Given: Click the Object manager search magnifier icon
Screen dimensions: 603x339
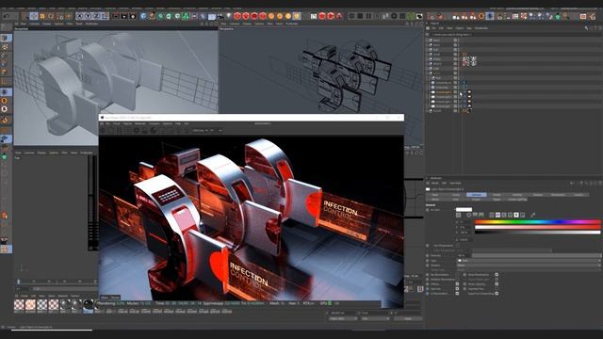Looking at the screenshot, I should click(x=586, y=28).
